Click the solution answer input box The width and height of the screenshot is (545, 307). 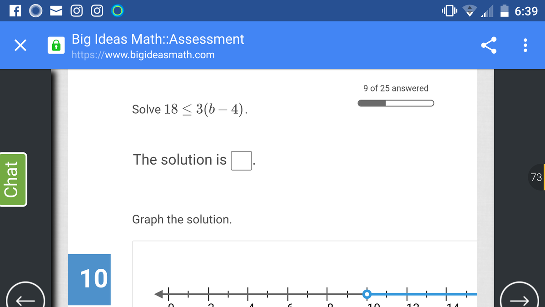241,161
